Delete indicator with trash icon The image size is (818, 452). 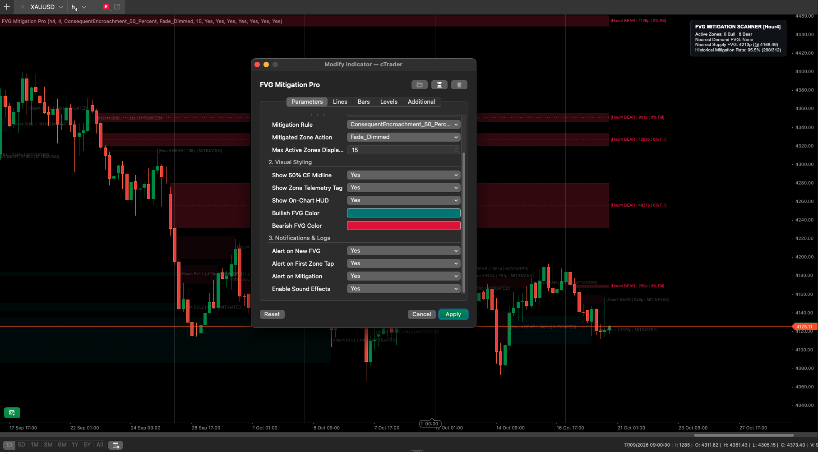click(459, 85)
